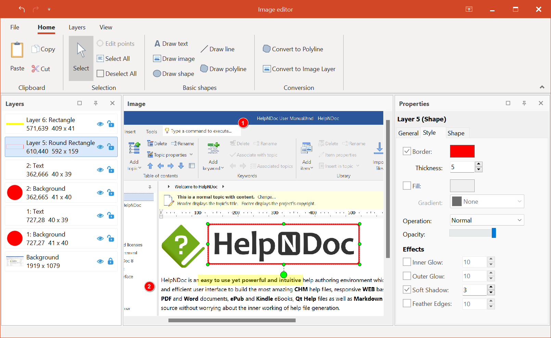The image size is (551, 338).
Task: Choose the Draw polyline tool
Action: [x=223, y=69]
